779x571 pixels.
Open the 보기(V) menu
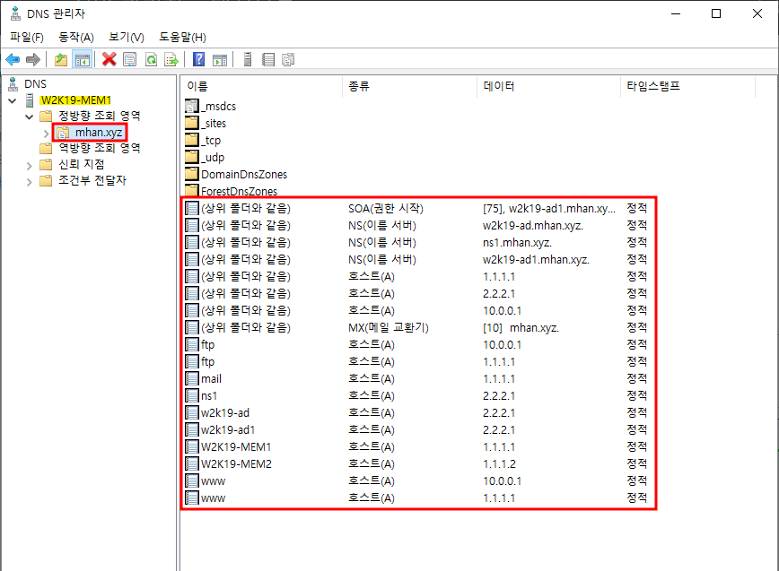[127, 38]
